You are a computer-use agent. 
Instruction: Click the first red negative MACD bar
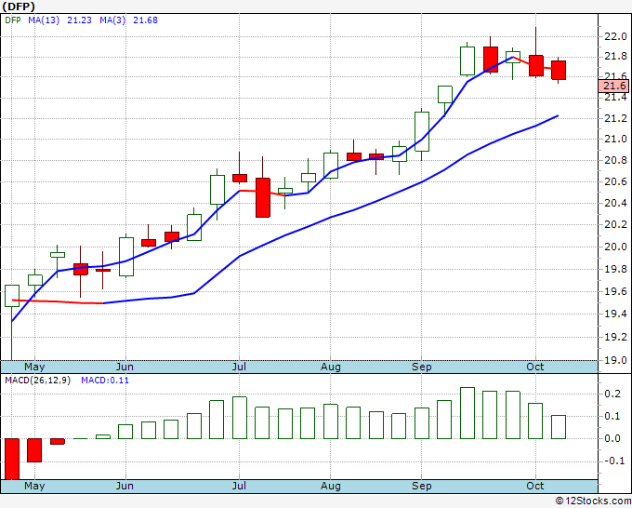pyautogui.click(x=12, y=459)
